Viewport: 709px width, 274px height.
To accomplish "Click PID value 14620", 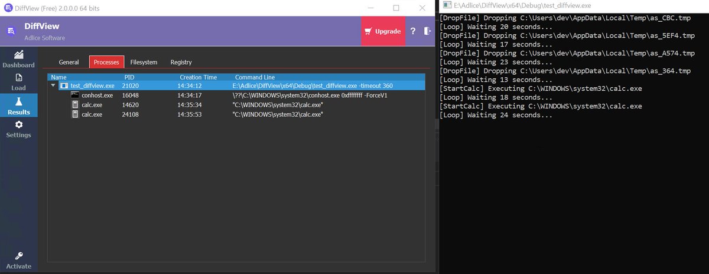I will pos(130,104).
